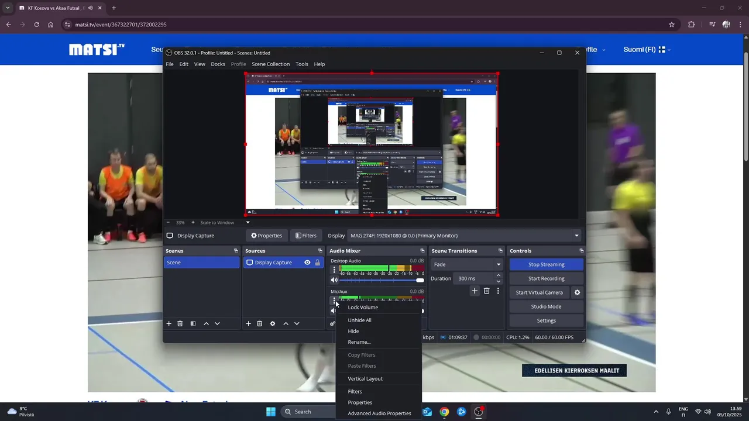Screen dimensions: 749x421
Task: Show hidden system tray icons chevron
Action: pyautogui.click(x=655, y=412)
